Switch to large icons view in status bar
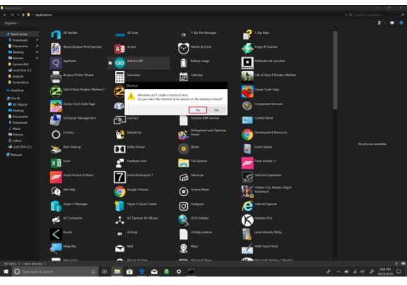 pos(403,264)
